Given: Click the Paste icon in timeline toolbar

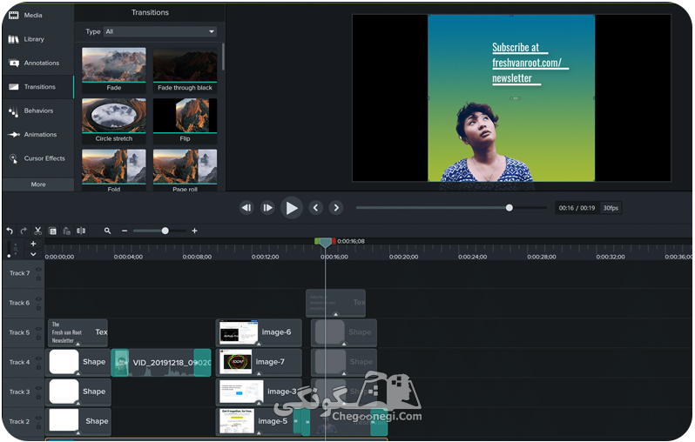Looking at the screenshot, I should (66, 231).
